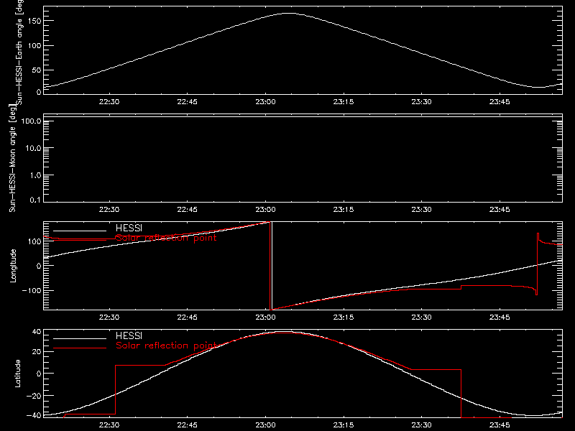Click red legend line in Latitude plot
Image resolution: width=575 pixels, height=431 pixels.
80,348
